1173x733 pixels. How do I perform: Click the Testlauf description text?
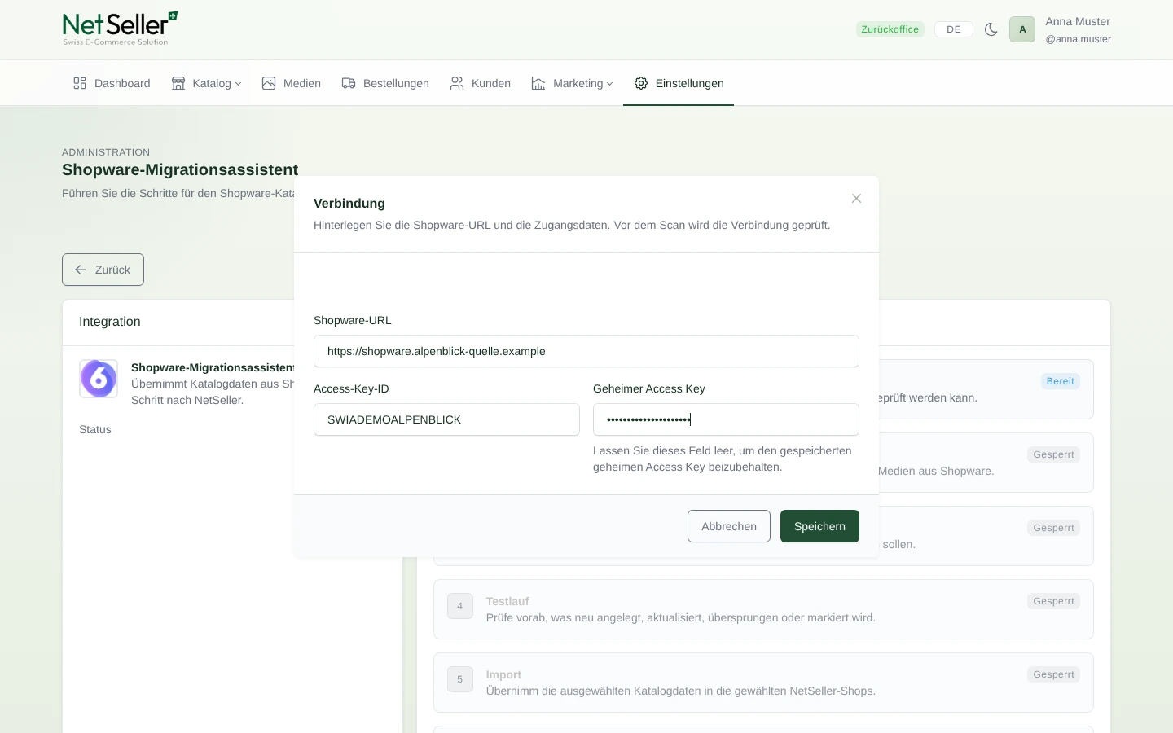[x=681, y=617]
